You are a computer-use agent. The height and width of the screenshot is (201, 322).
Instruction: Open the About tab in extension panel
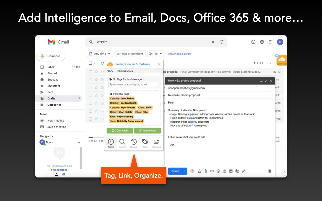[111, 143]
